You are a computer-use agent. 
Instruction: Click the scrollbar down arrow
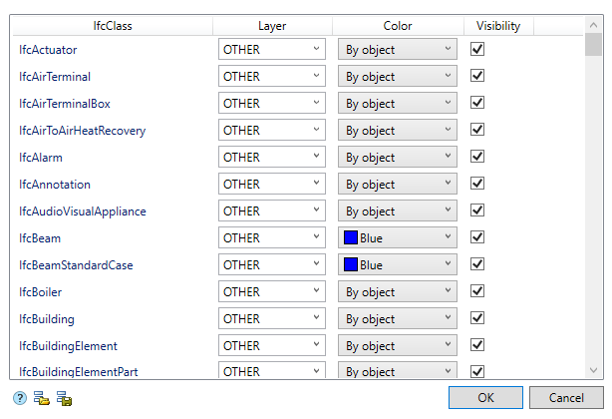point(593,370)
